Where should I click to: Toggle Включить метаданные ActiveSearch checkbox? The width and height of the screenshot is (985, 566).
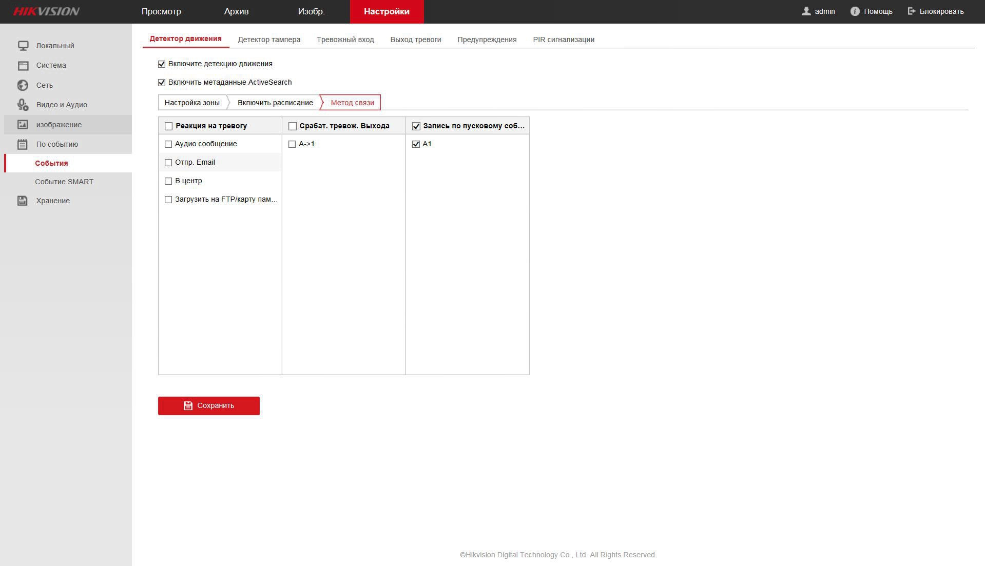(x=162, y=83)
